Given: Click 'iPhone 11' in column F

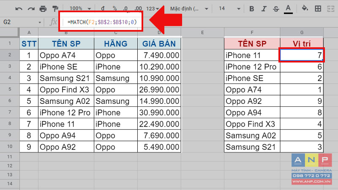Looking at the screenshot, I should point(252,55).
